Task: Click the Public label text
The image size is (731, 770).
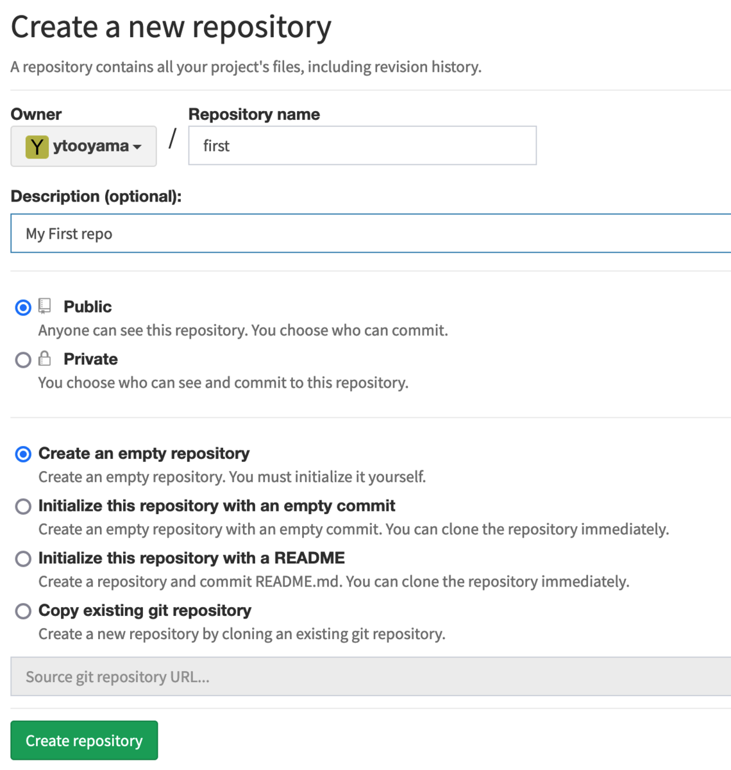Action: click(87, 307)
